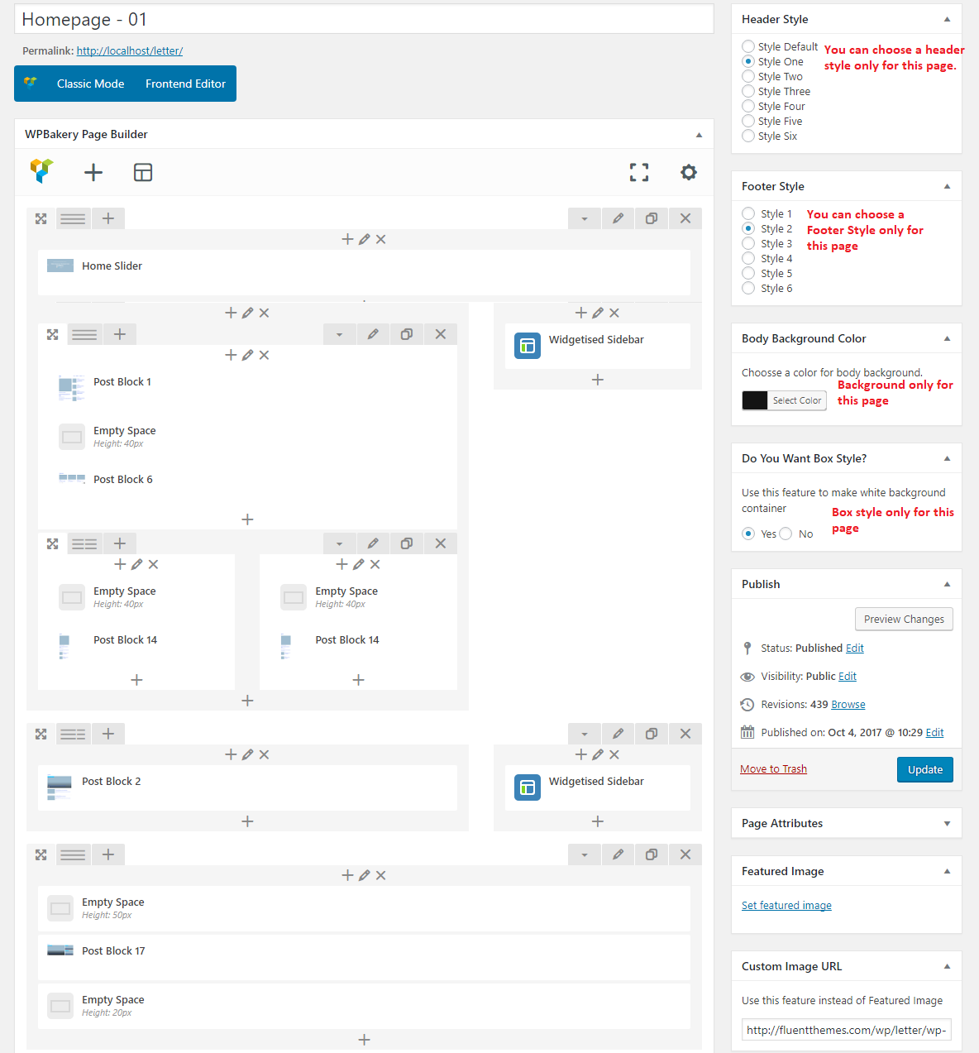The height and width of the screenshot is (1053, 979).
Task: Toggle the Home Slider row dropdown arrow
Action: [x=585, y=218]
